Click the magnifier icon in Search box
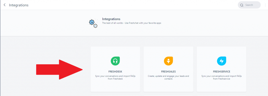This screenshot has height=96, width=268. [x=242, y=5]
